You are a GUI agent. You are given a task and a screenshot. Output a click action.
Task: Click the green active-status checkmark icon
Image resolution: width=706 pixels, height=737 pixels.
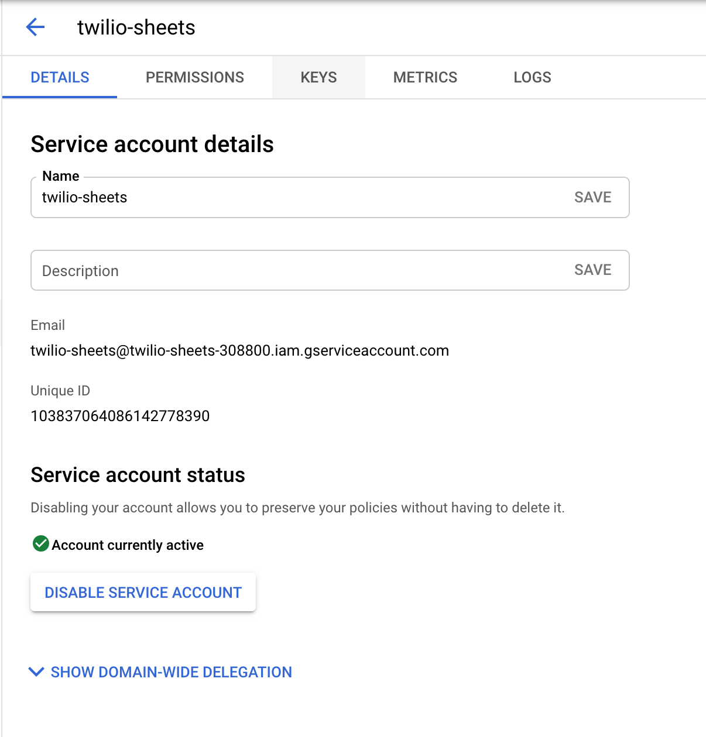pos(40,544)
